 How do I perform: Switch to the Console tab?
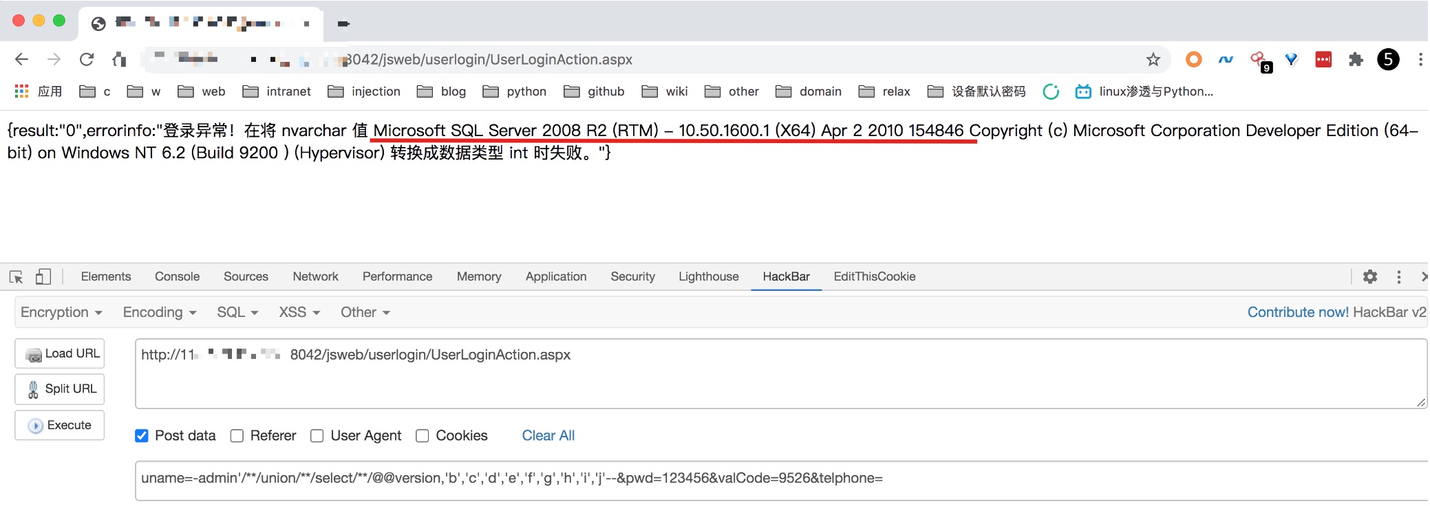[177, 277]
